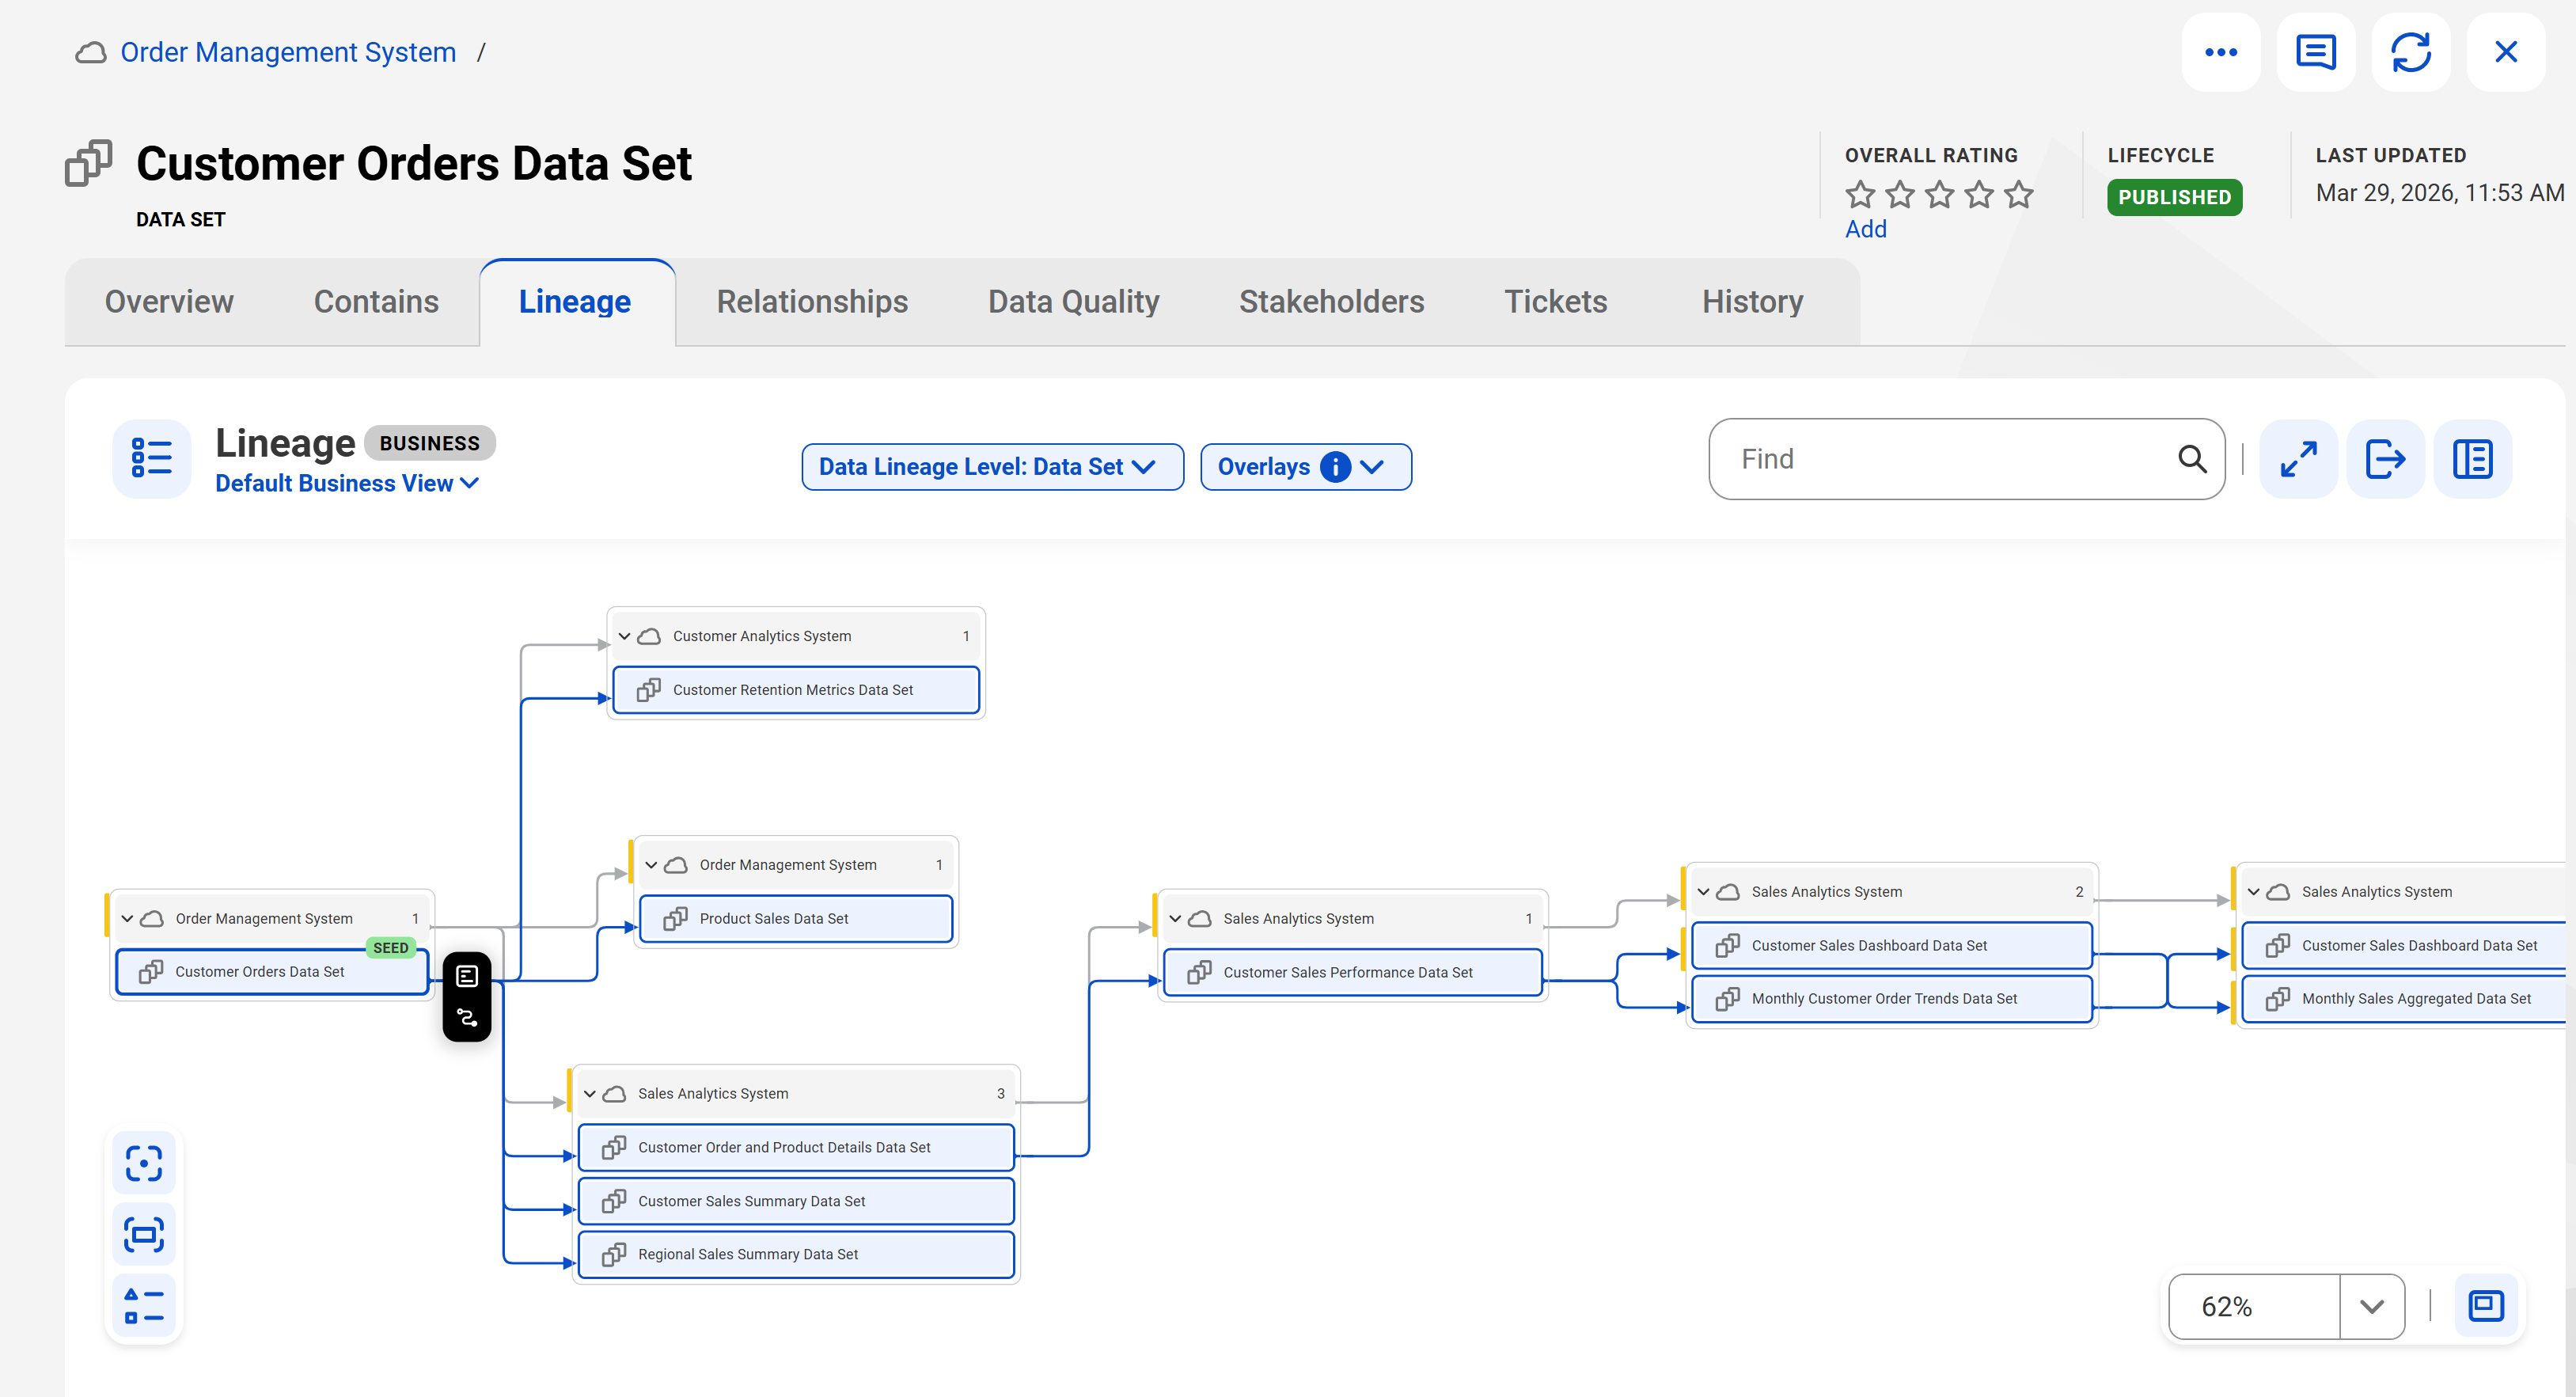Open the Default Business View dropdown
This screenshot has width=2576, height=1397.
point(347,484)
